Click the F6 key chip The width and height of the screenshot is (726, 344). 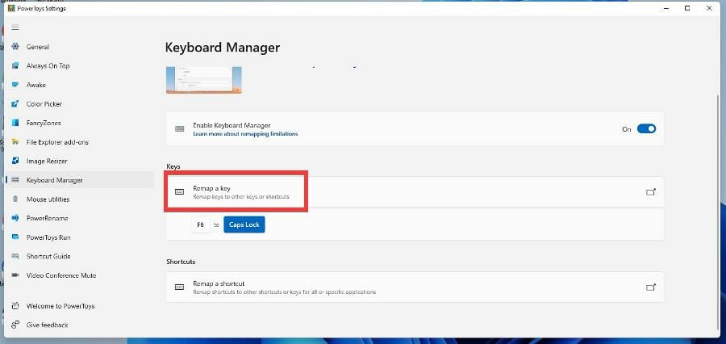pos(201,224)
